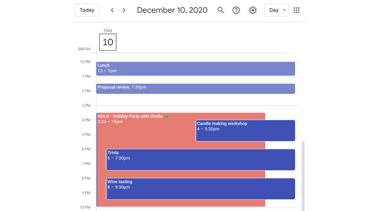
Task: Go to next day arrow
Action: pos(124,10)
